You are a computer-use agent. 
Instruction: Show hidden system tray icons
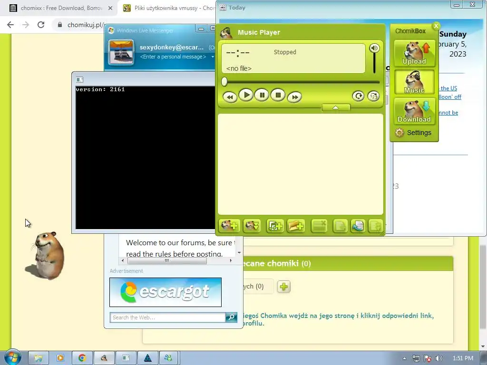404,358
